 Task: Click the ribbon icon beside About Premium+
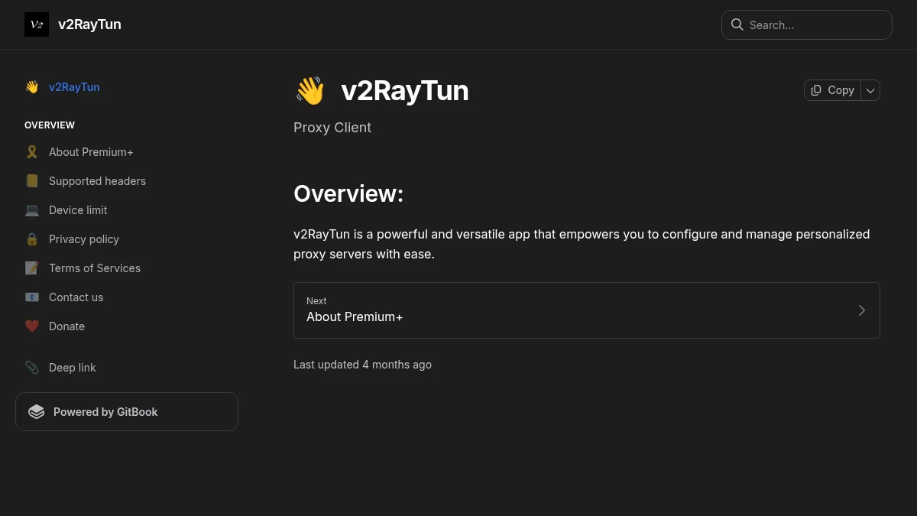coord(31,152)
